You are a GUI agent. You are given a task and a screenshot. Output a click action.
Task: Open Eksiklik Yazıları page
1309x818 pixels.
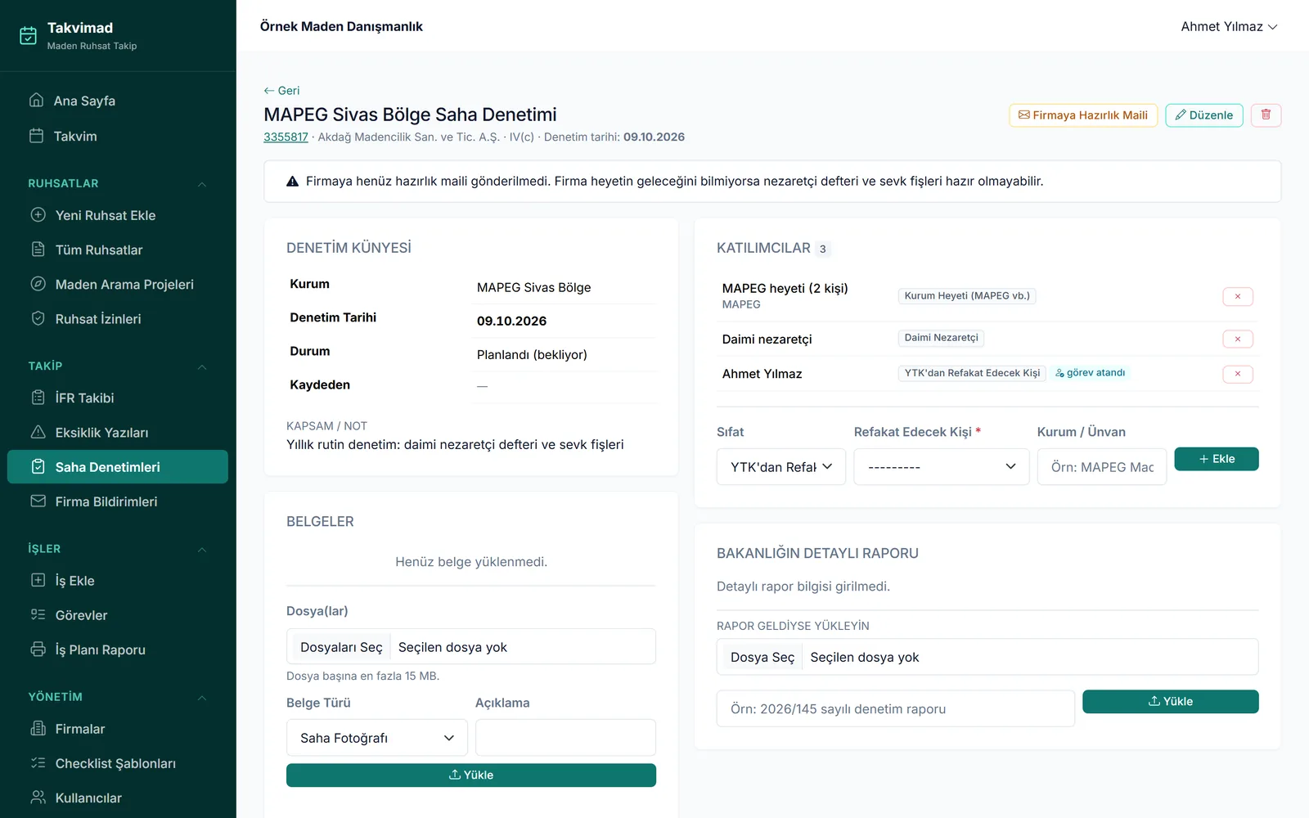[x=118, y=433]
